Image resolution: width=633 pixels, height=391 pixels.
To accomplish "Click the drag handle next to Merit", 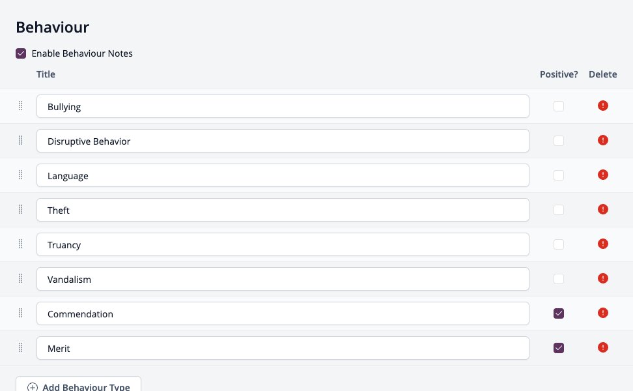I will (21, 348).
